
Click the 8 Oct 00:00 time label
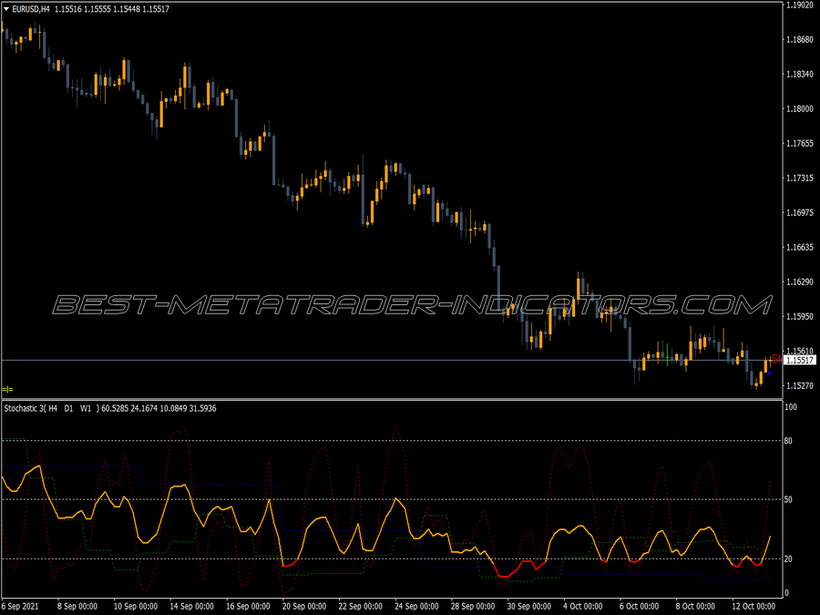pyautogui.click(x=695, y=606)
